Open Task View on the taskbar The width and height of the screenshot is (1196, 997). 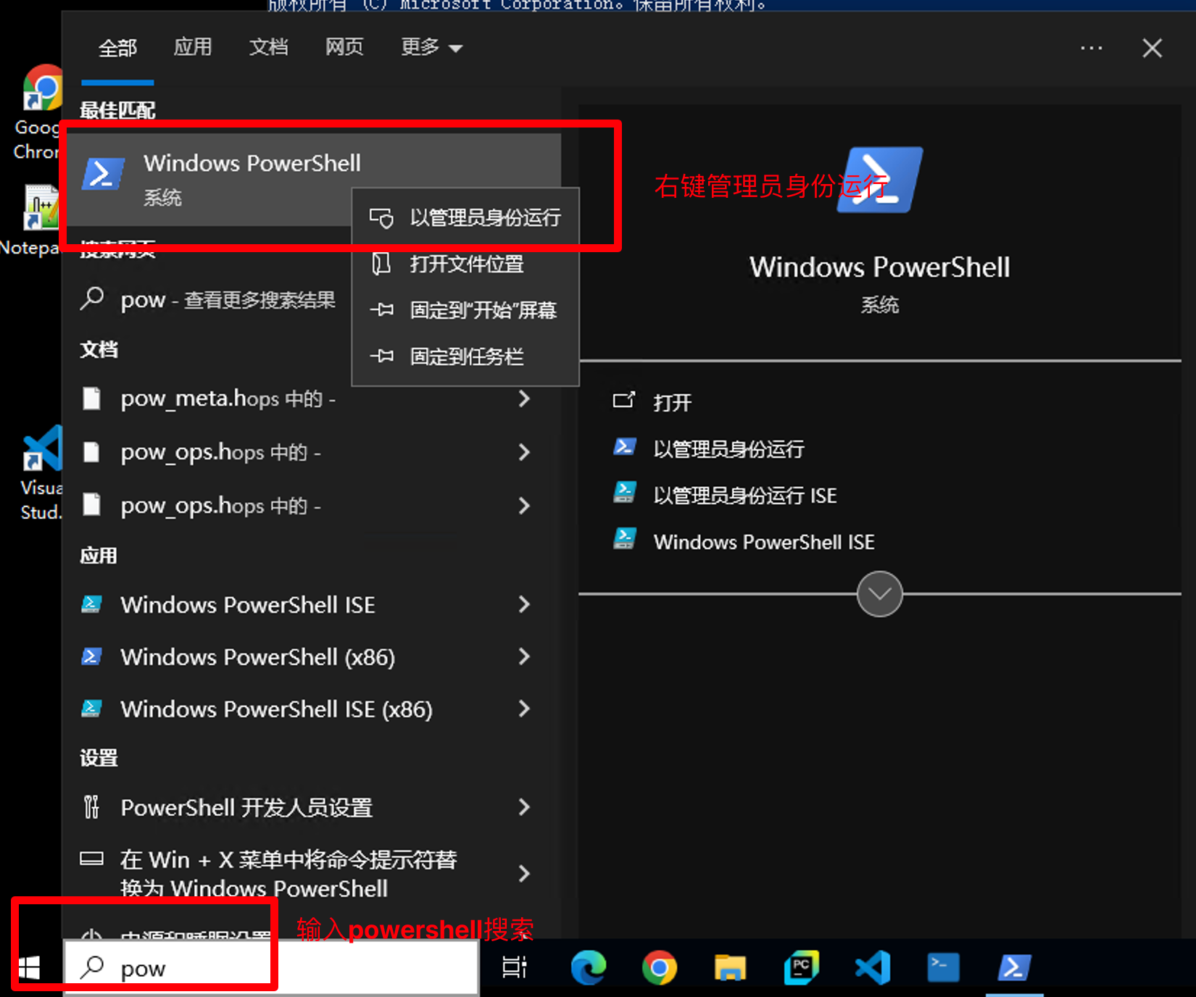pos(515,968)
